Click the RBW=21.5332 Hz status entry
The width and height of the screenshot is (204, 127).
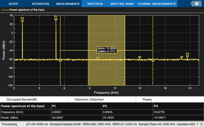click(x=125, y=124)
